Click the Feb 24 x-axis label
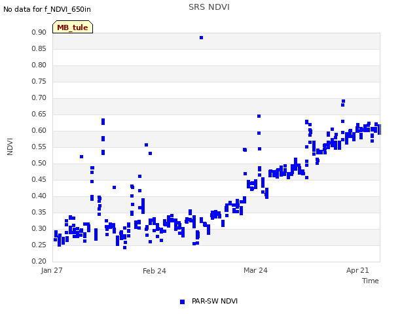Screen dimensions: 419x314 tap(155, 271)
